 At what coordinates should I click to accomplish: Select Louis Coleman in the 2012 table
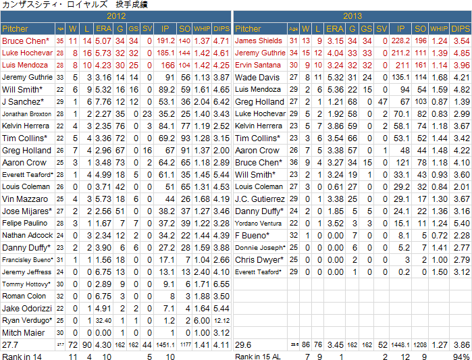point(26,186)
